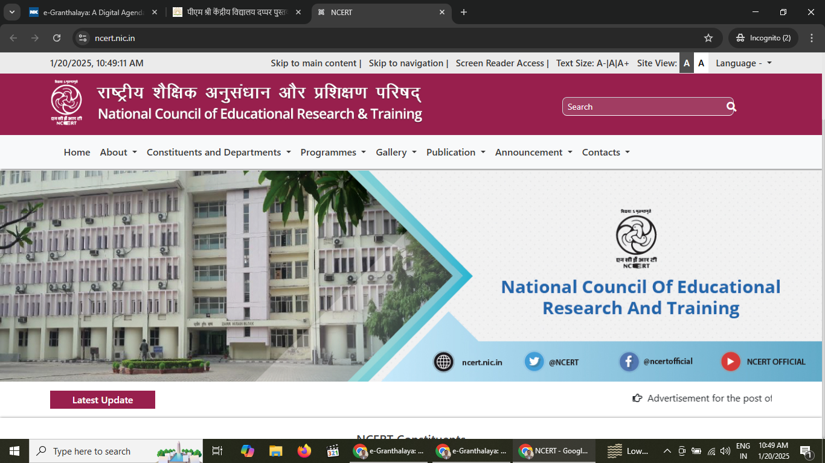
Task: Open the media player taskbar icon
Action: click(x=333, y=451)
